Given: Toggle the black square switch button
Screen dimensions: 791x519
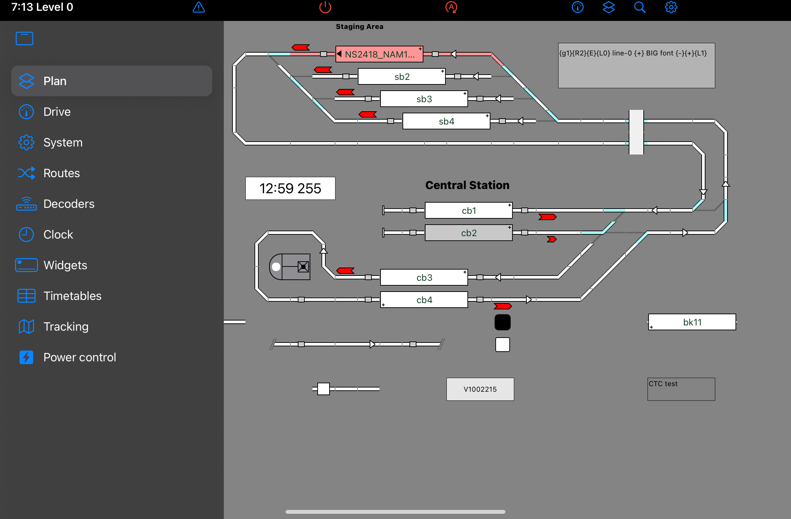Looking at the screenshot, I should [502, 322].
